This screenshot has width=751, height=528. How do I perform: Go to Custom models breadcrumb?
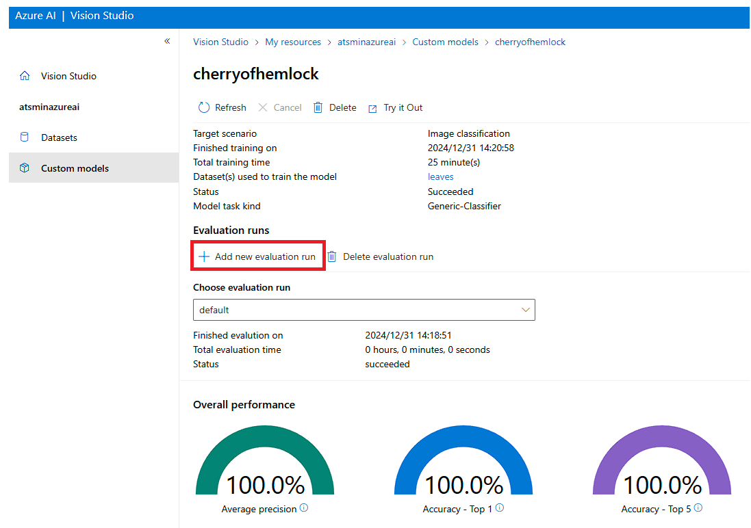(446, 42)
